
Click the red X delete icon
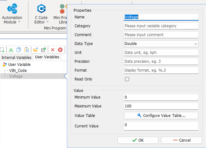[53, 50]
